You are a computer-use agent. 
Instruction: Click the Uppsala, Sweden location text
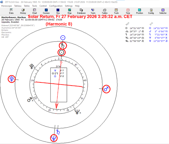(10, 22)
